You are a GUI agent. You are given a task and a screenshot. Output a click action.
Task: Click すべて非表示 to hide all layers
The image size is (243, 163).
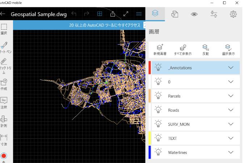tap(183, 50)
